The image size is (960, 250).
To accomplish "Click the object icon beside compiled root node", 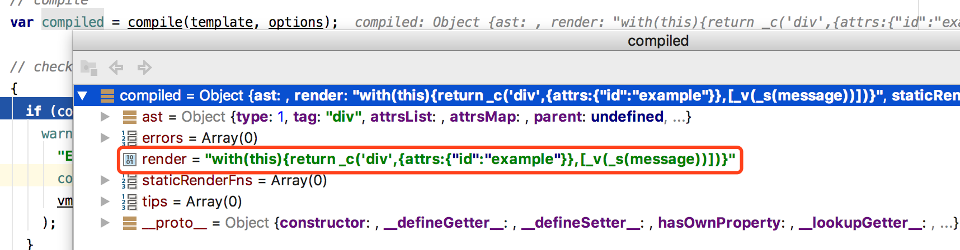I will pyautogui.click(x=107, y=96).
